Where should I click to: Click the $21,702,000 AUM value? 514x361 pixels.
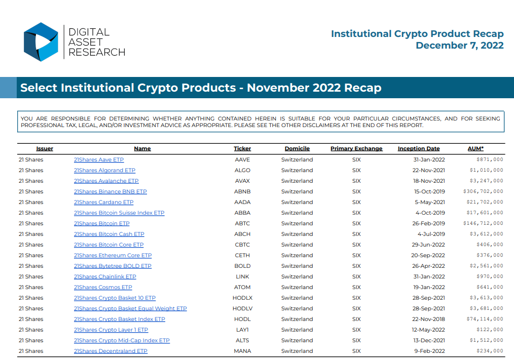(x=485, y=202)
